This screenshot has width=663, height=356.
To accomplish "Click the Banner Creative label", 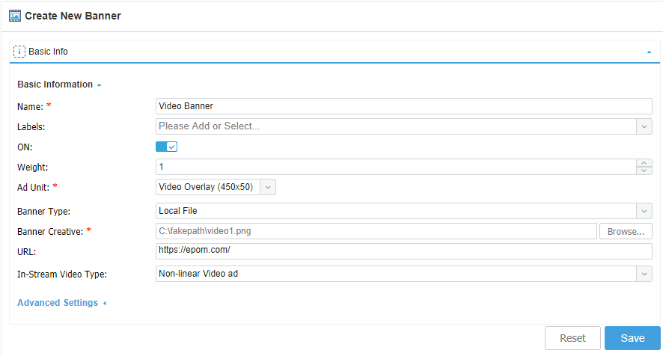I will 50,232.
